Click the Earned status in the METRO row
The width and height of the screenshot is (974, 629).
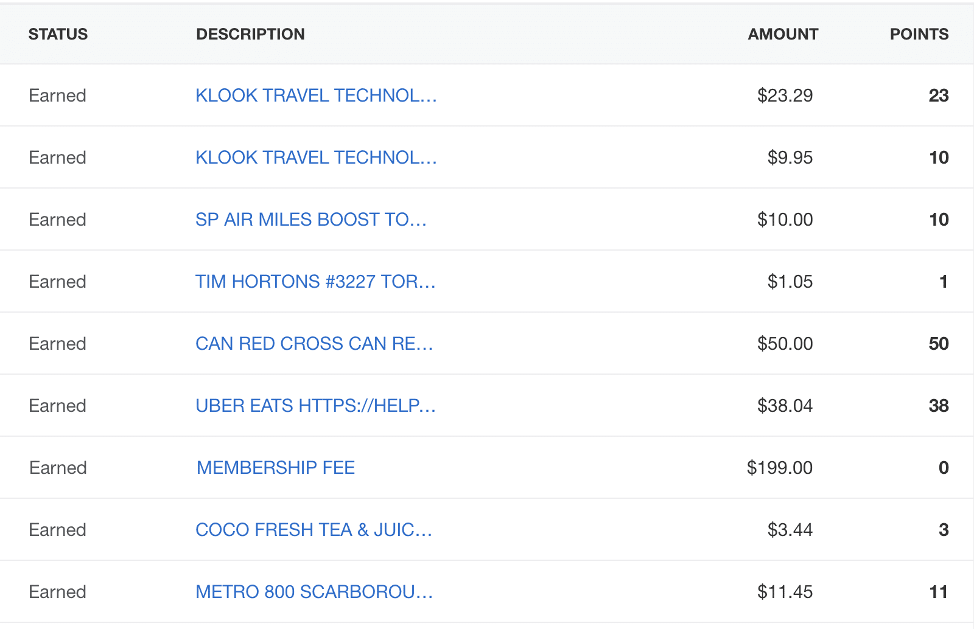[57, 592]
